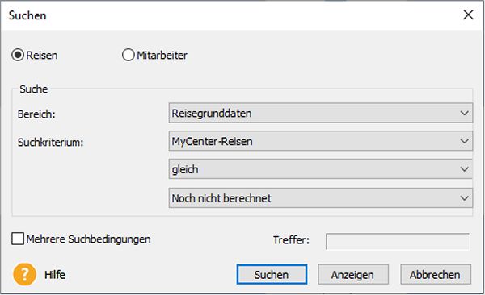Click the Reisen label next to radio button

pyautogui.click(x=42, y=56)
